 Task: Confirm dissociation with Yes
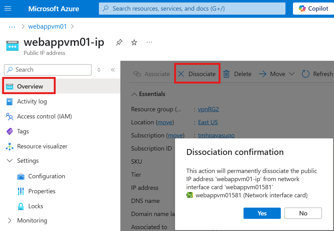tap(262, 213)
